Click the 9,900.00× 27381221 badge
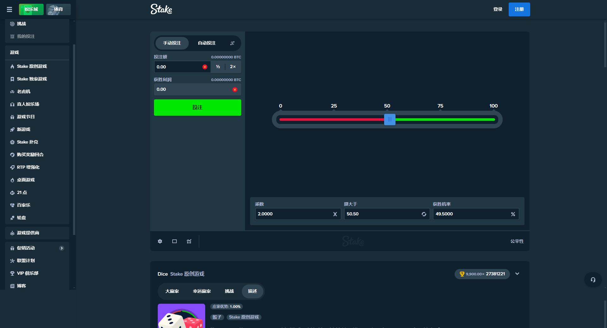This screenshot has height=328, width=607. (x=482, y=274)
